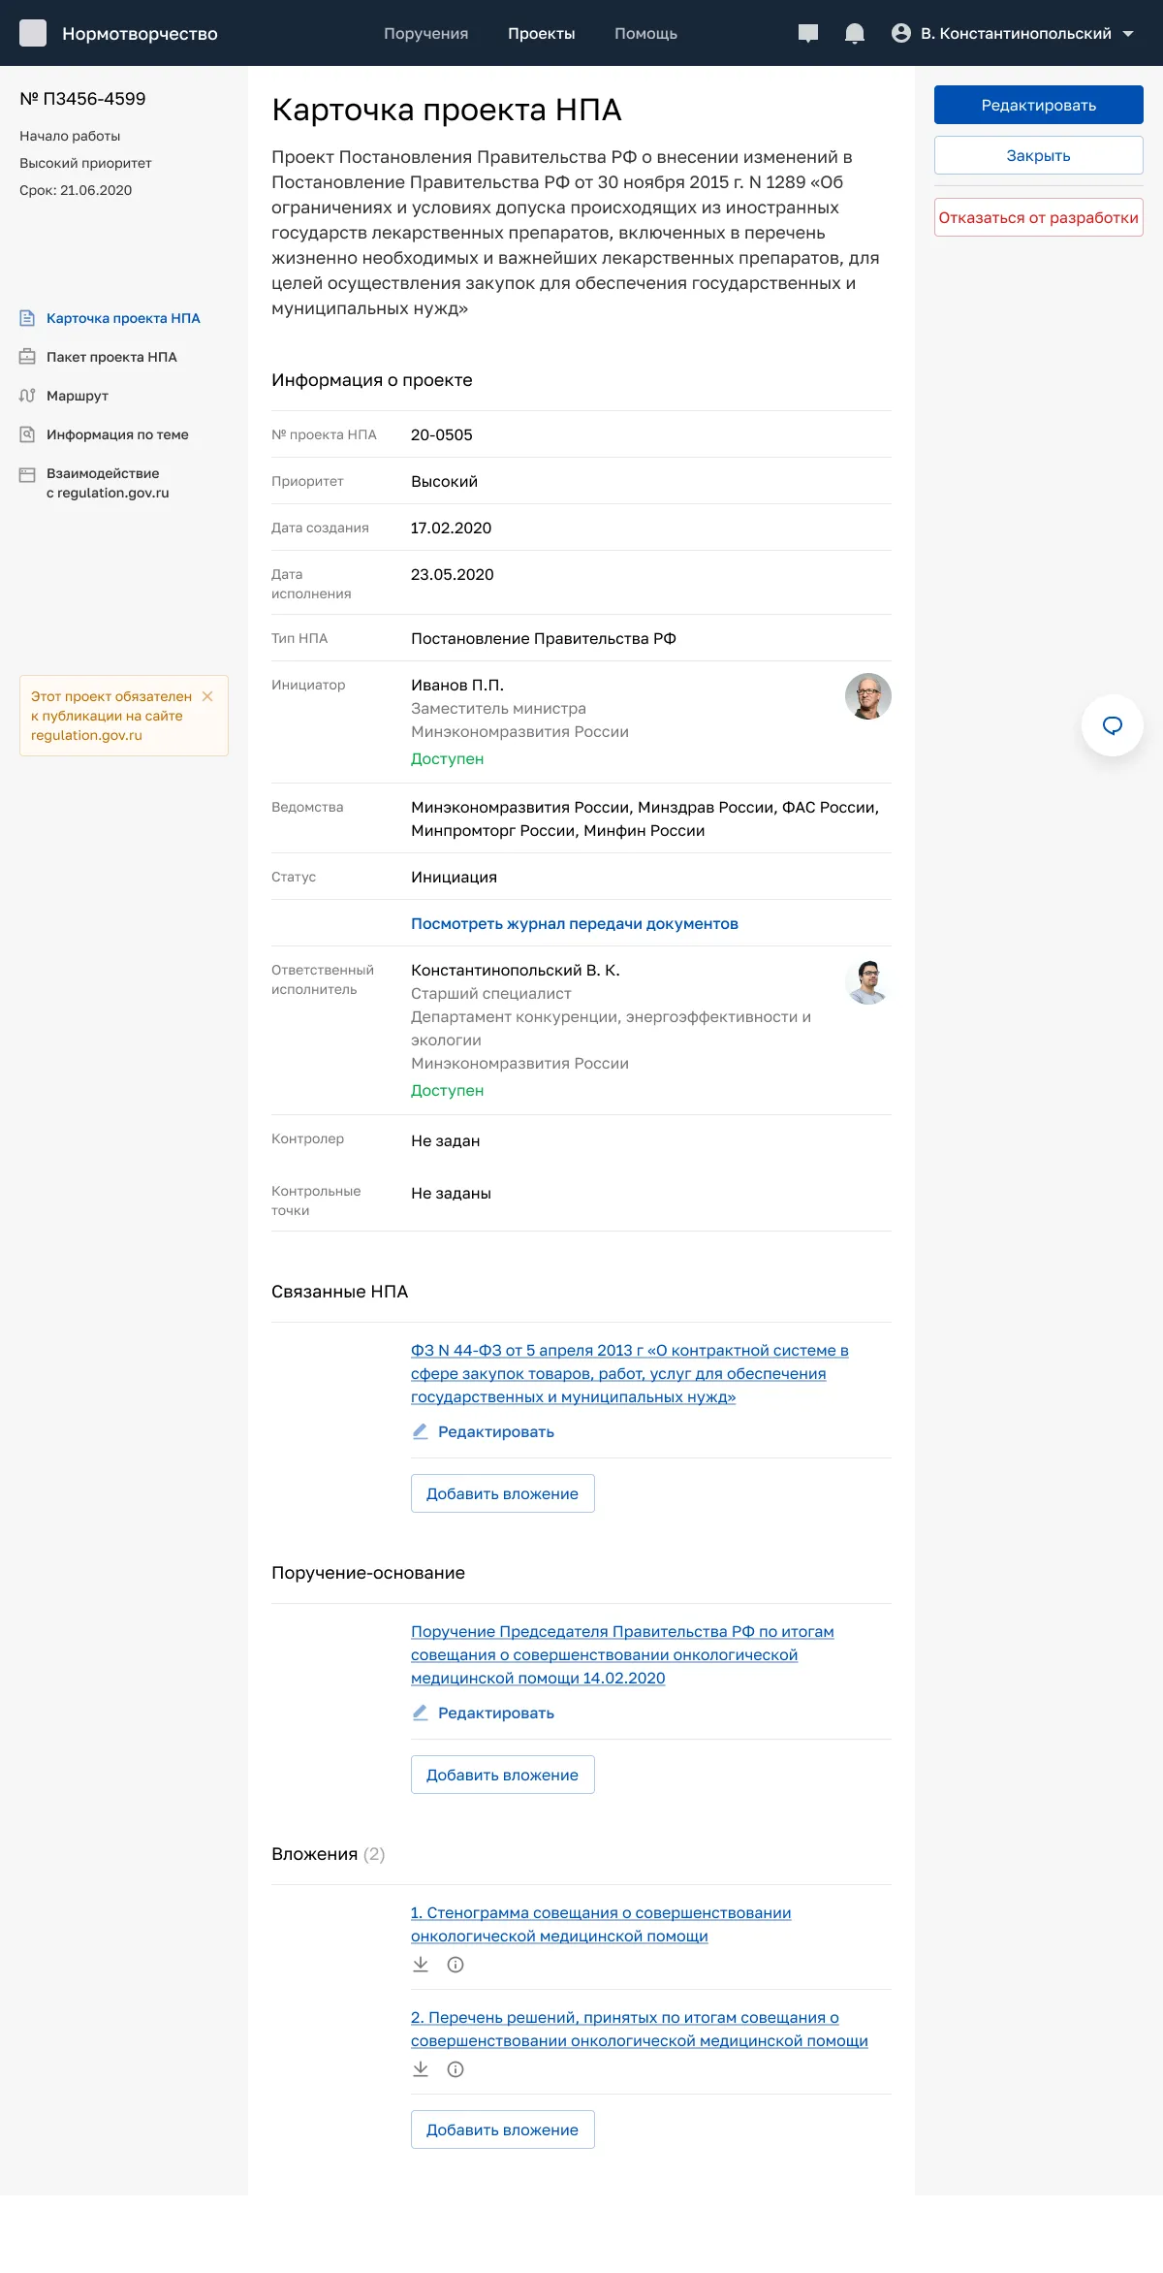Open the Перечень решений attachment link
The height and width of the screenshot is (2273, 1163).
click(640, 2030)
